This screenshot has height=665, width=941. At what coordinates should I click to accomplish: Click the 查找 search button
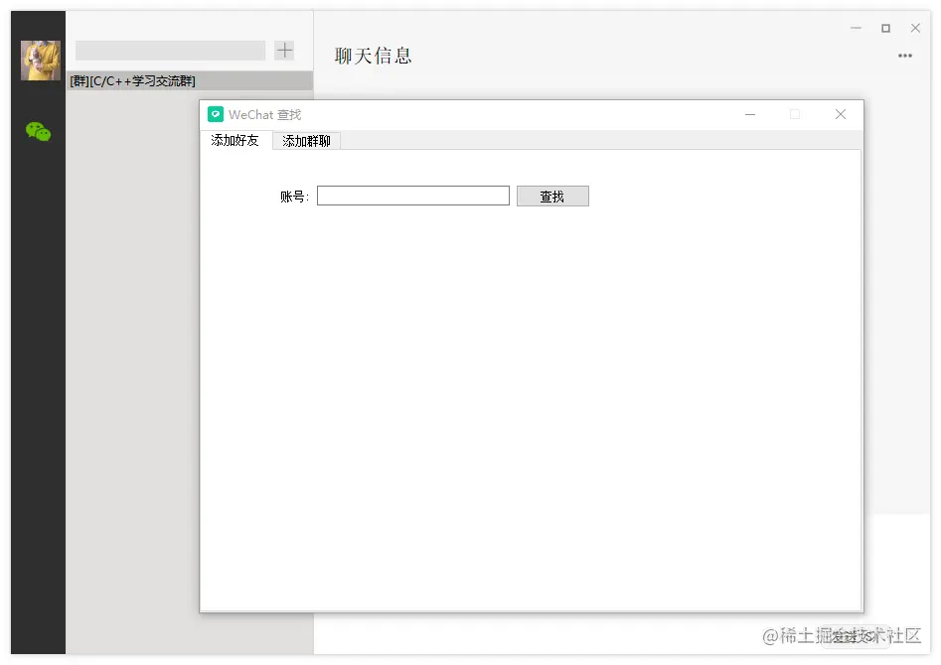pos(552,195)
